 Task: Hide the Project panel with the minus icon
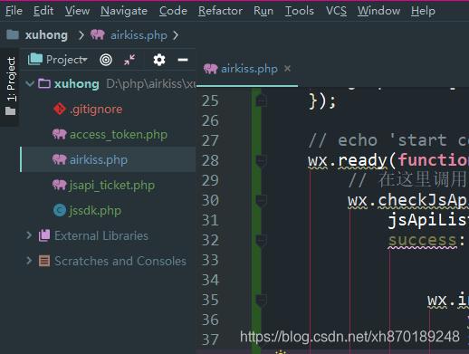click(x=183, y=60)
